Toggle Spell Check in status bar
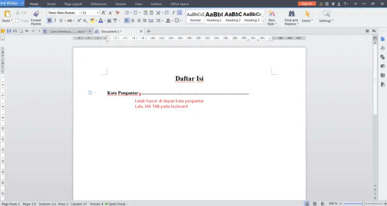The width and height of the screenshot is (387, 206). point(115,204)
